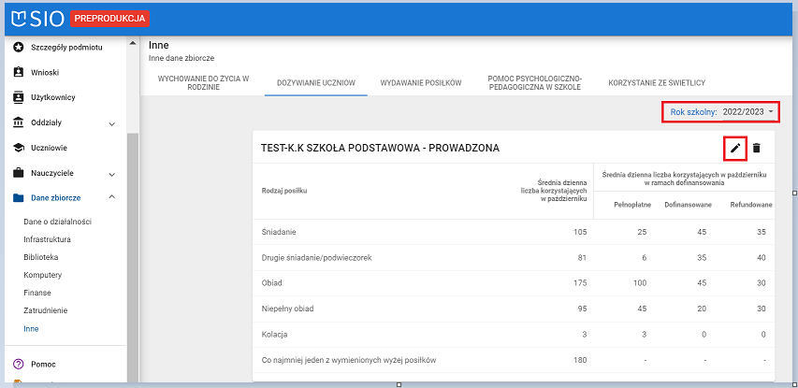Image resolution: width=798 pixels, height=388 pixels.
Task: Open Komputery submenu item
Action: click(x=42, y=275)
